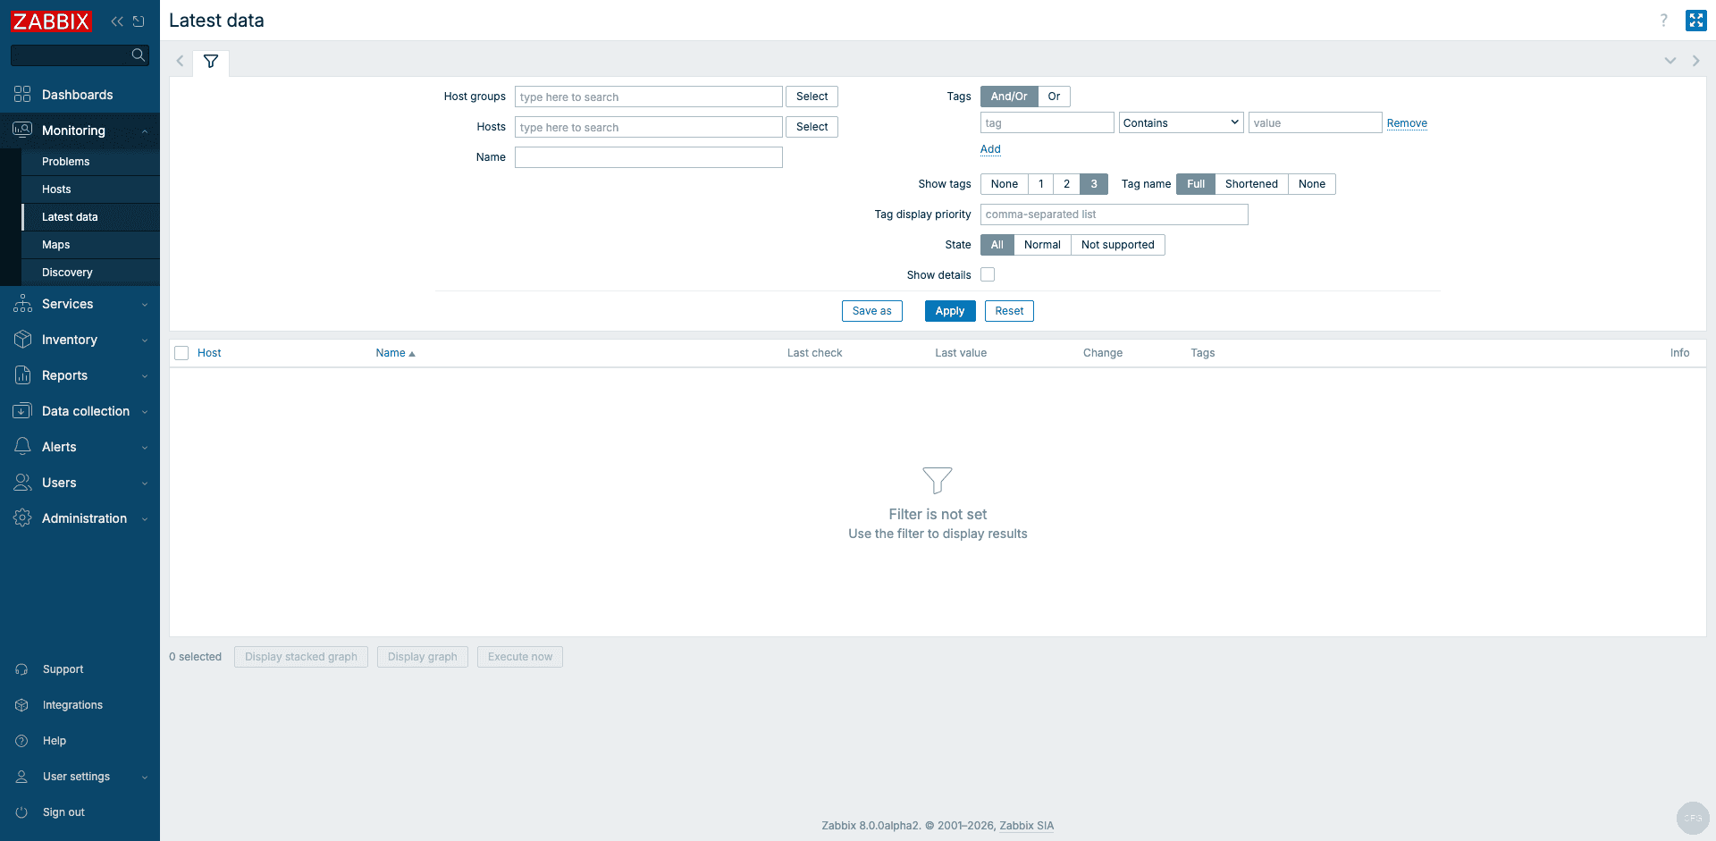This screenshot has width=1716, height=841.
Task: Collapse the filter with the chevron
Action: [x=1670, y=61]
